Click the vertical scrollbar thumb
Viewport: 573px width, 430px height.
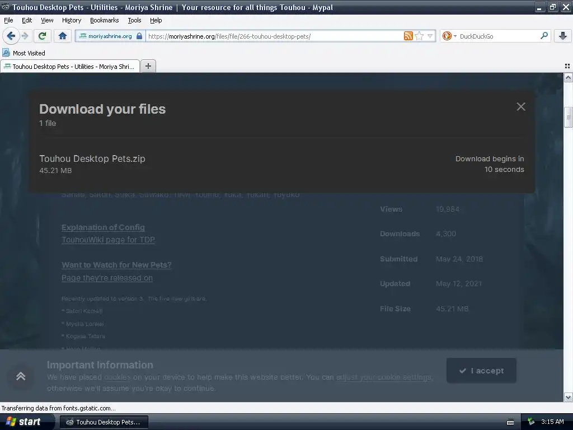pyautogui.click(x=568, y=117)
